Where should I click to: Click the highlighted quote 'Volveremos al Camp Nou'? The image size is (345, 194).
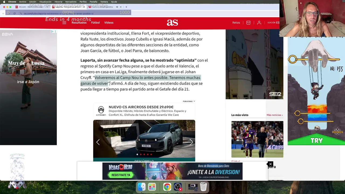point(140,80)
